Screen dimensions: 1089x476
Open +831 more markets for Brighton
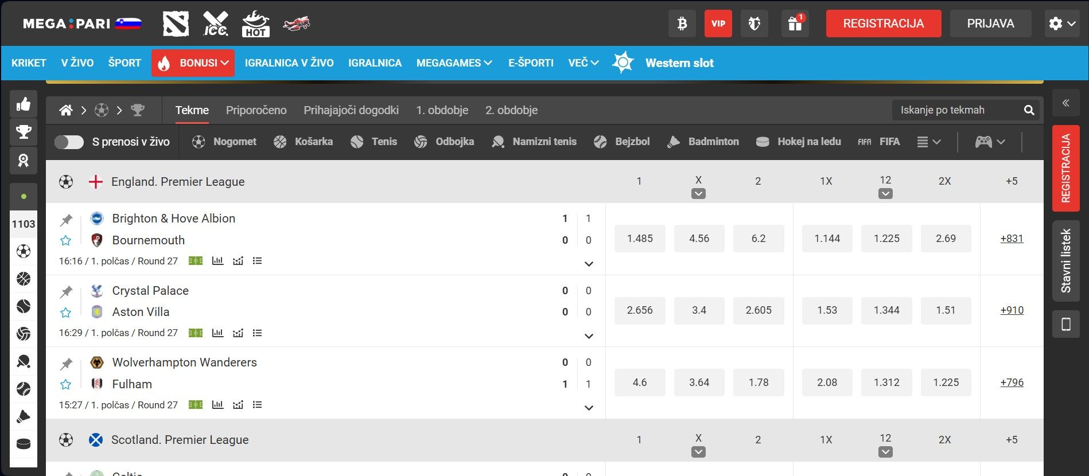[1012, 239]
